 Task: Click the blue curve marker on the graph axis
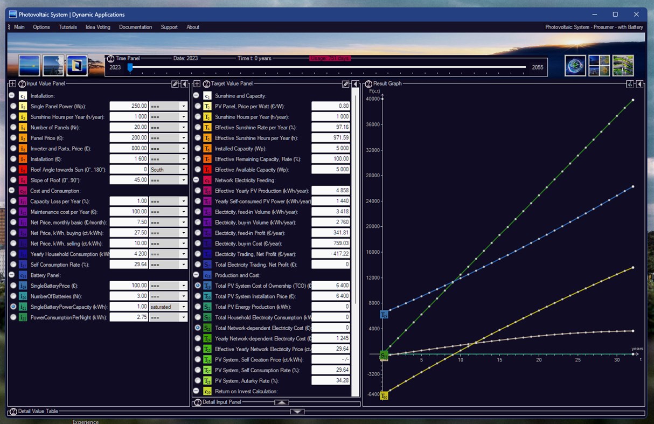[x=384, y=315]
